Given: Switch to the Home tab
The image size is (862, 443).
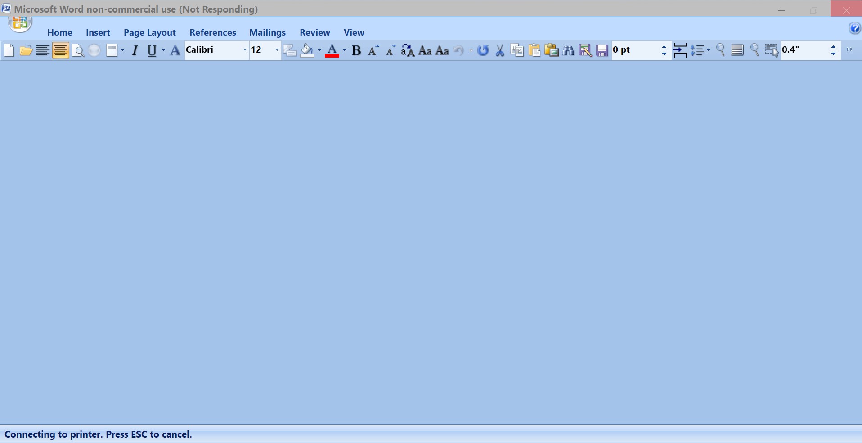Looking at the screenshot, I should (60, 32).
